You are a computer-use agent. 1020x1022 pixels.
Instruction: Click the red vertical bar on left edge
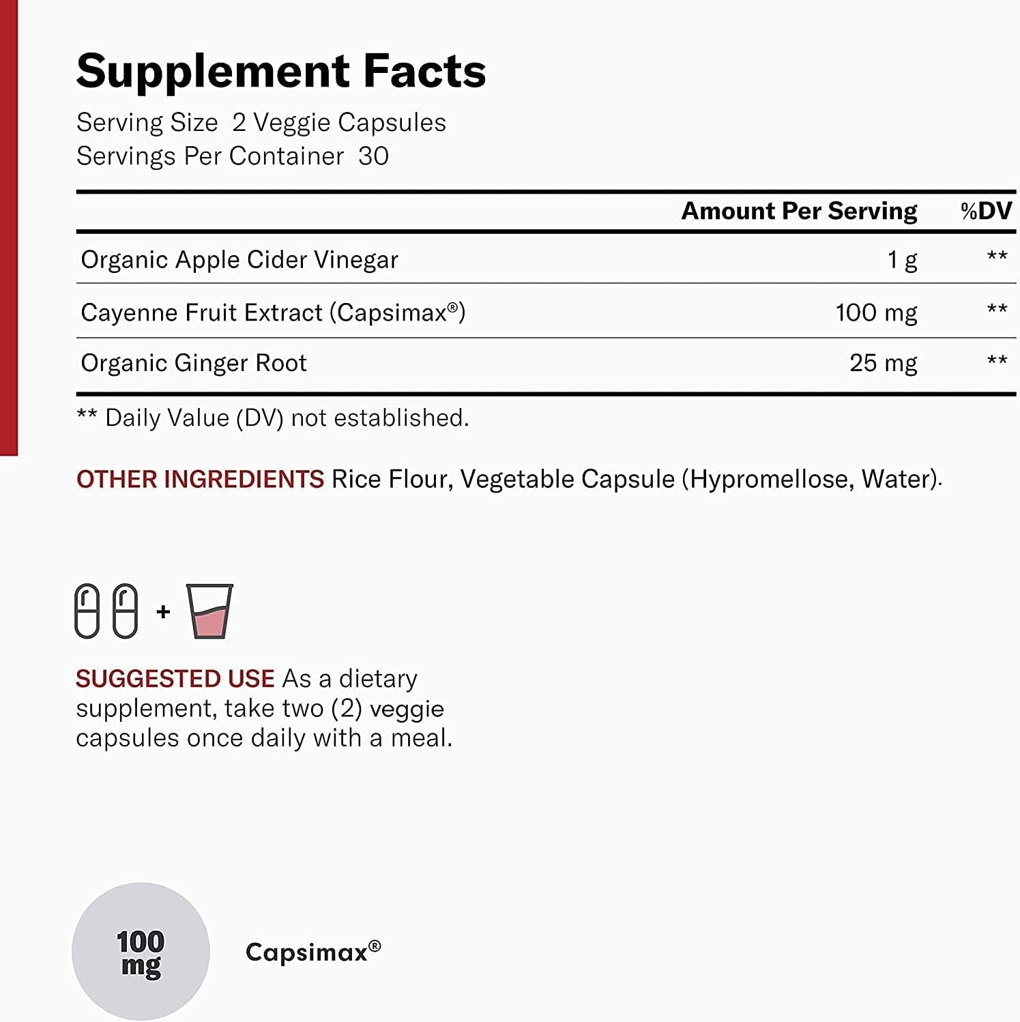8,225
